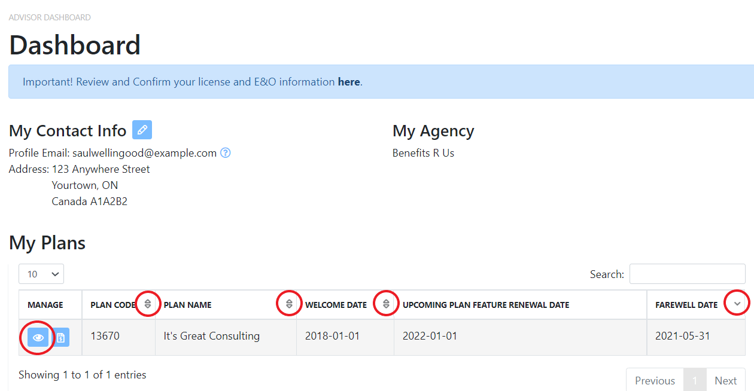
Task: Go to the Next page of plans
Action: click(x=725, y=380)
